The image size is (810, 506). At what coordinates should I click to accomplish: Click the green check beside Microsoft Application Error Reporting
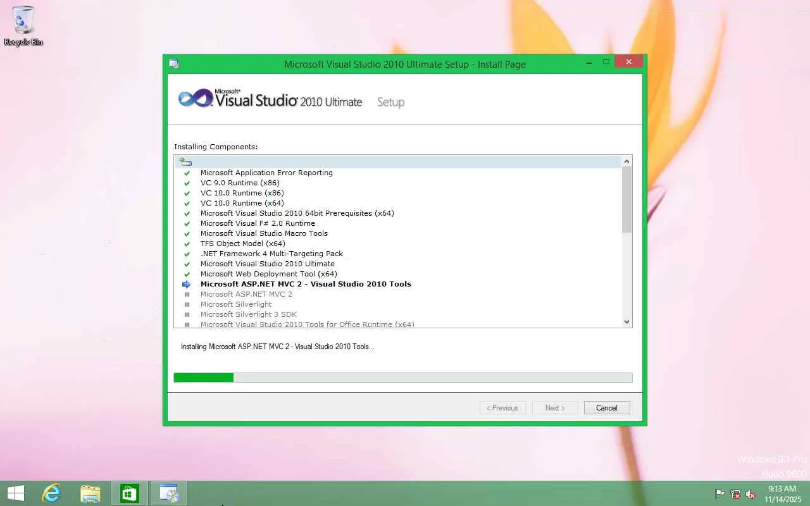click(187, 173)
